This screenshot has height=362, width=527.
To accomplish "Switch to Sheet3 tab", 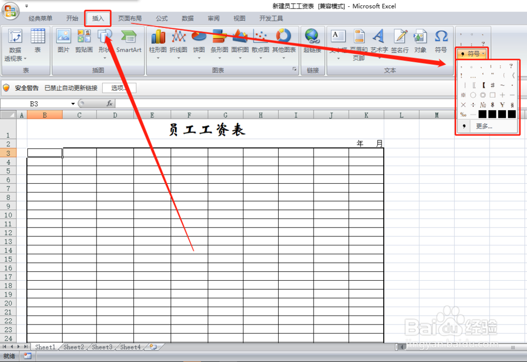I will 102,347.
